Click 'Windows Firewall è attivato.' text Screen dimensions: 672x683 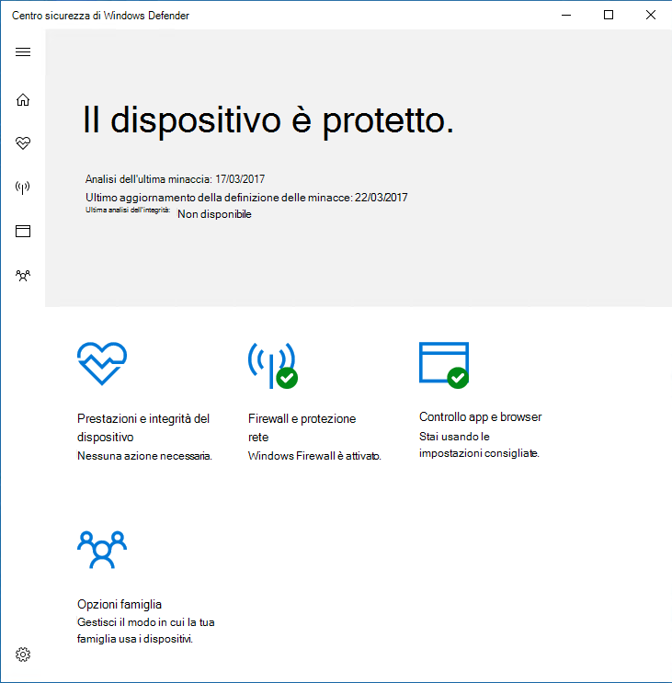pos(314,456)
